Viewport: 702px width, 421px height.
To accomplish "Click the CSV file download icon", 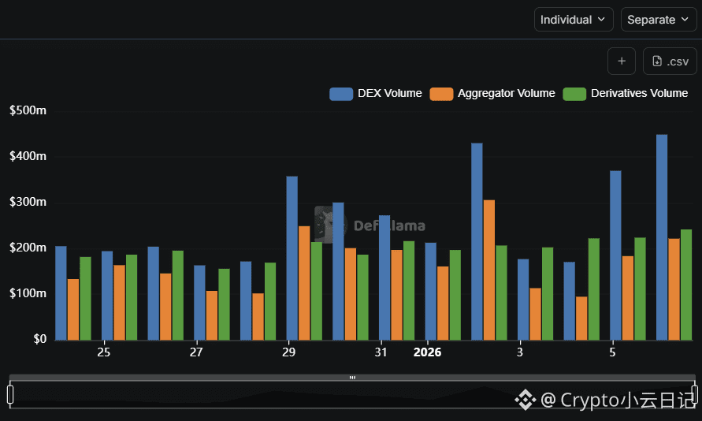I will (x=657, y=61).
